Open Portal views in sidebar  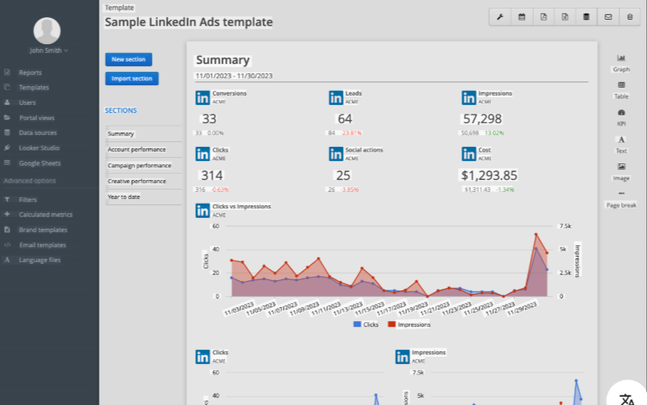click(36, 118)
